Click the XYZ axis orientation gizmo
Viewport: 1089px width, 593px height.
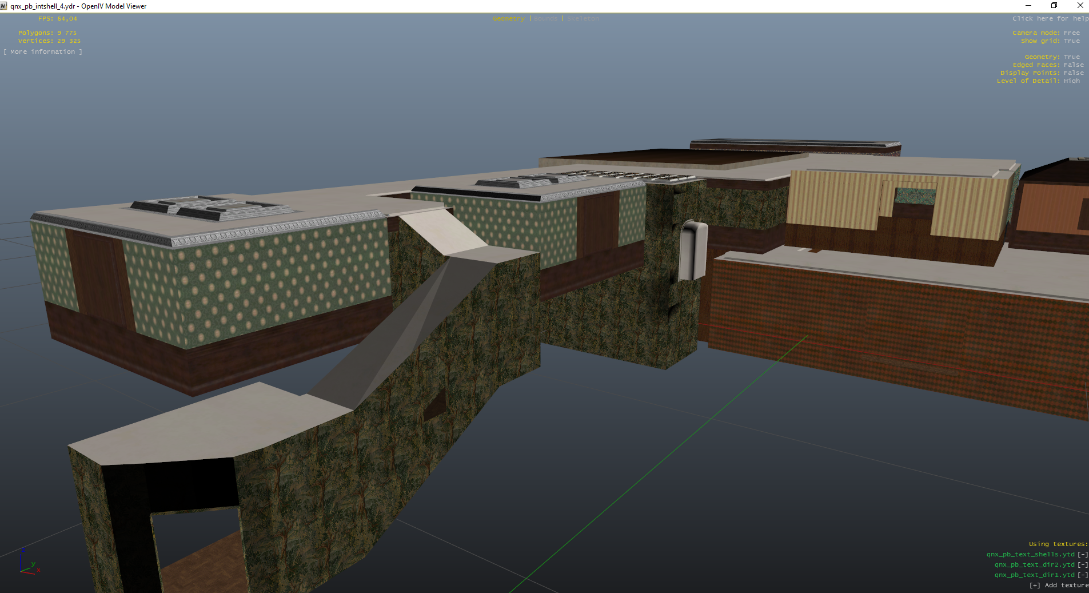(x=29, y=562)
